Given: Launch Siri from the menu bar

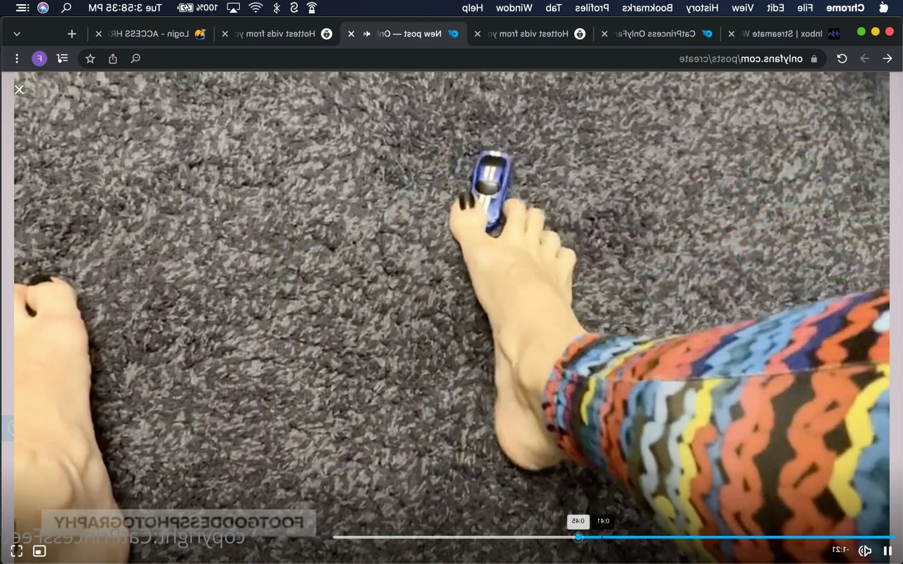Looking at the screenshot, I should click(x=43, y=8).
